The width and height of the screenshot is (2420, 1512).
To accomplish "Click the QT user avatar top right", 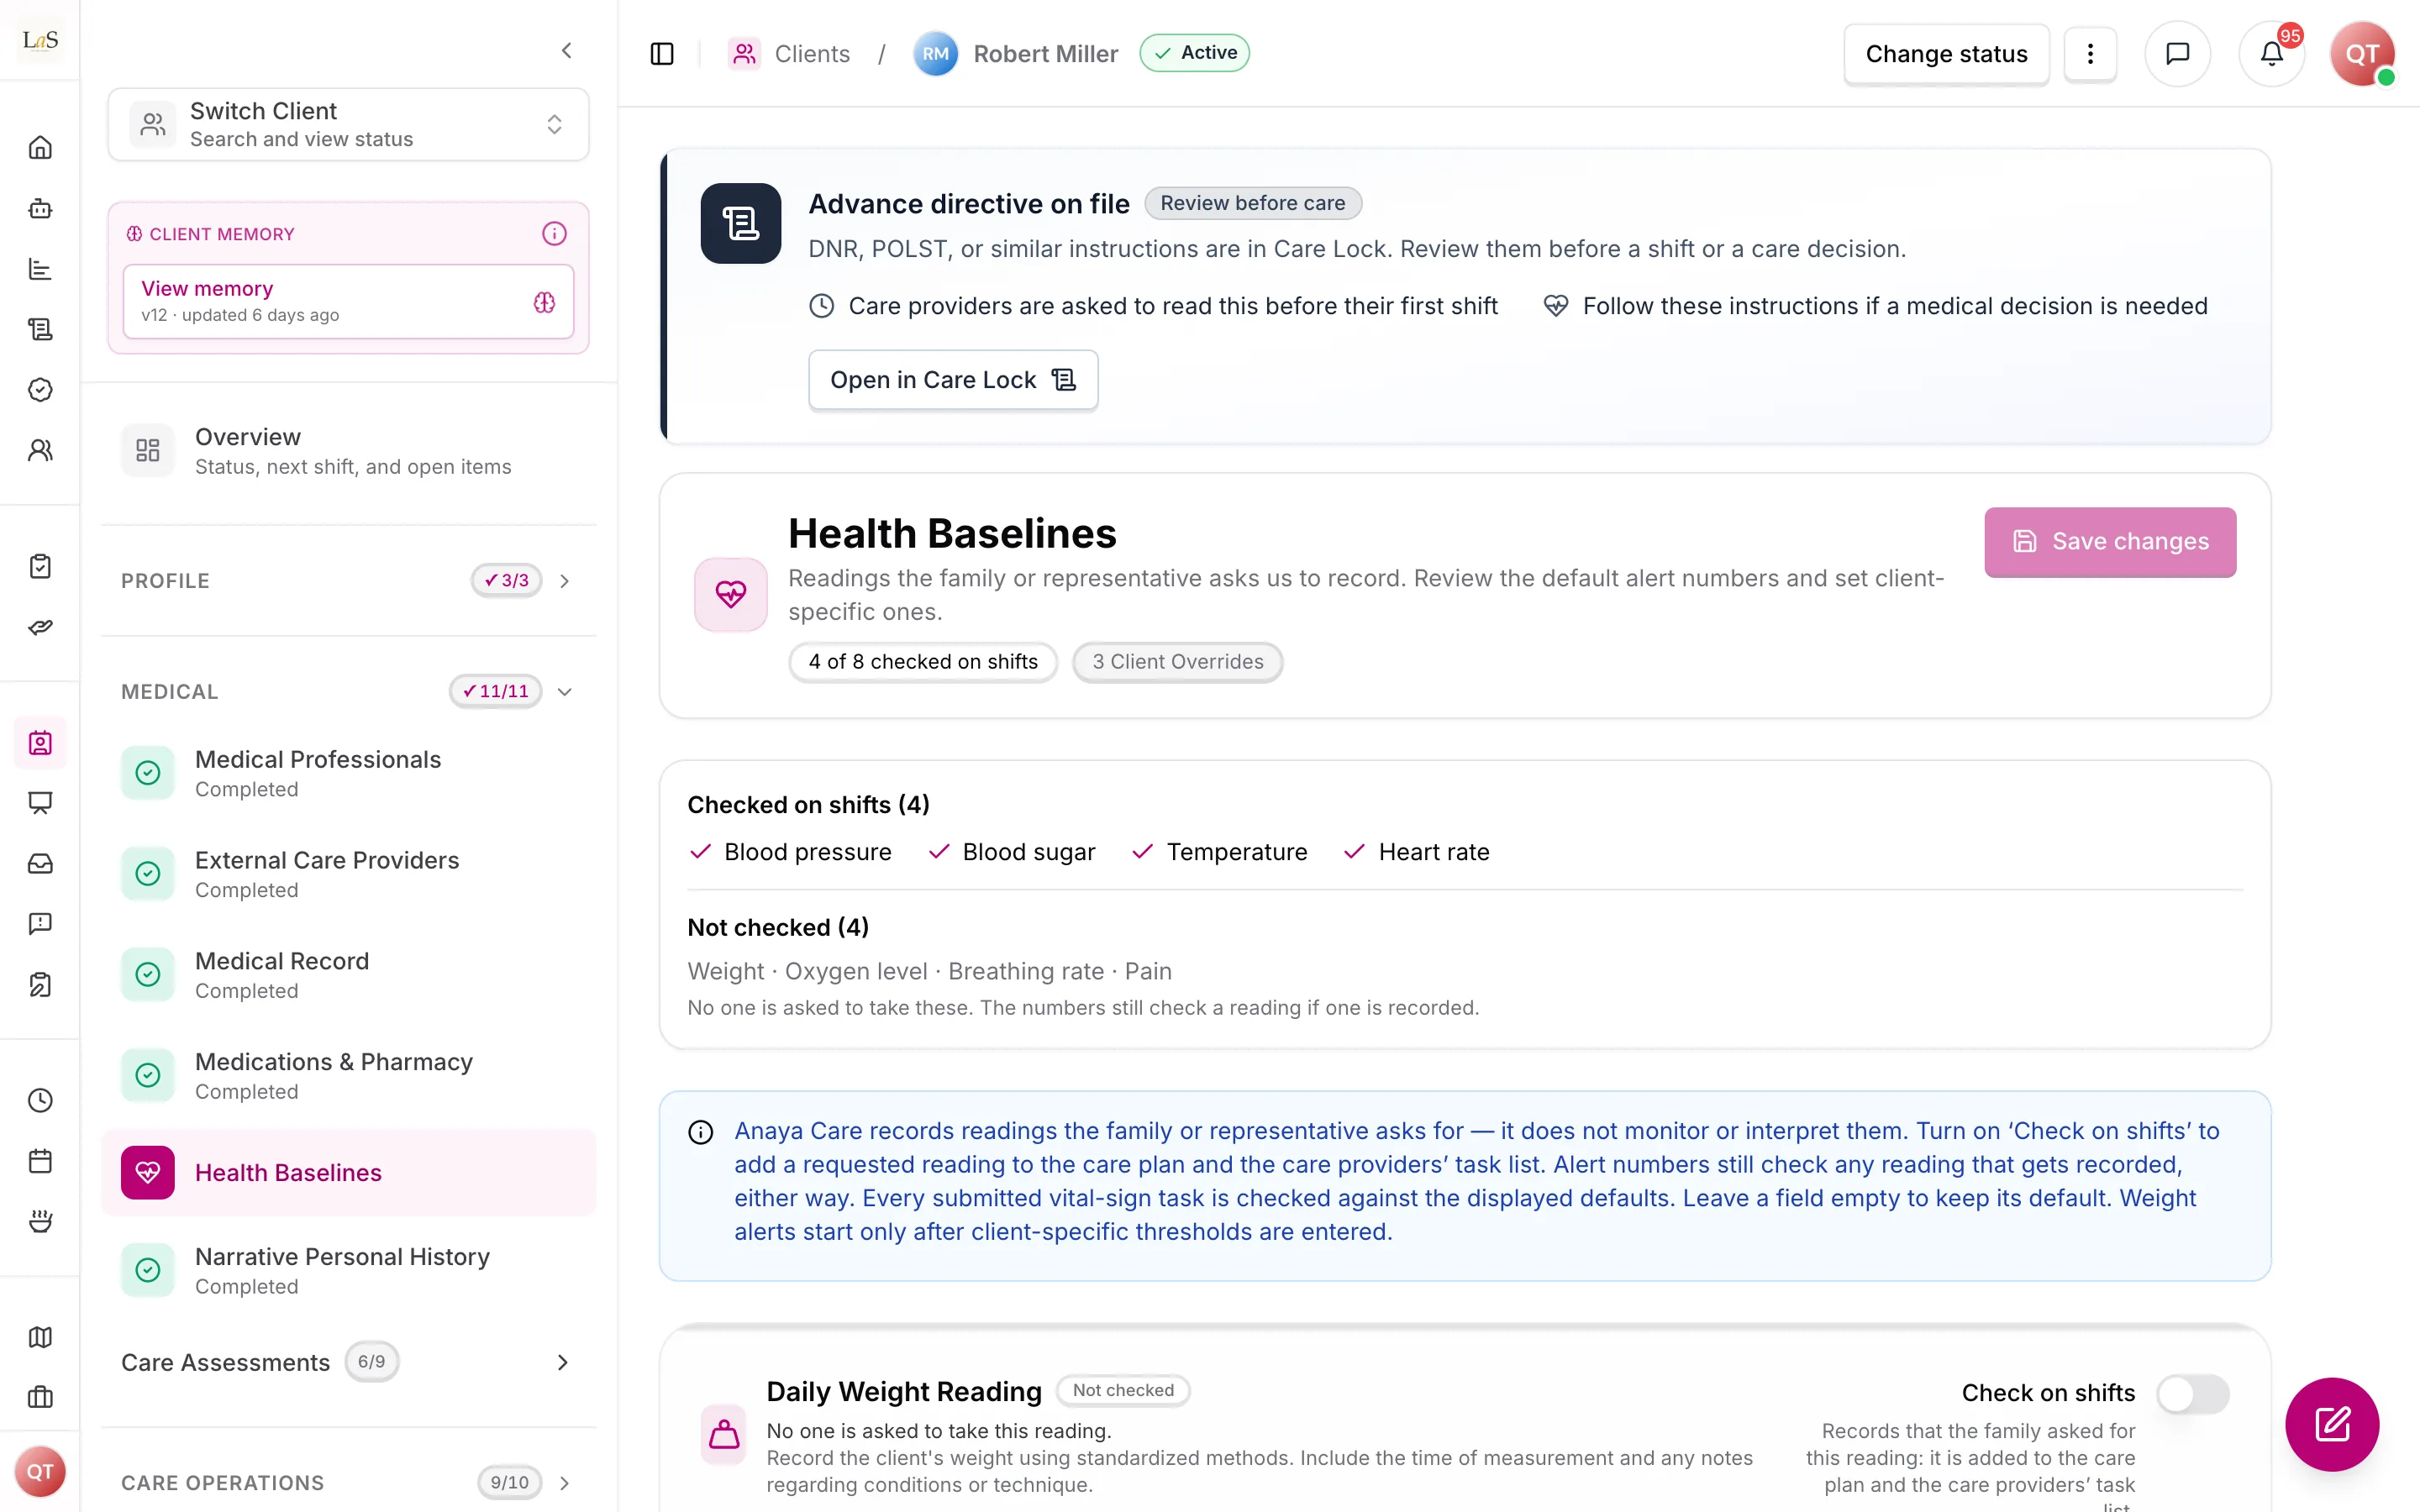I will coord(2362,53).
